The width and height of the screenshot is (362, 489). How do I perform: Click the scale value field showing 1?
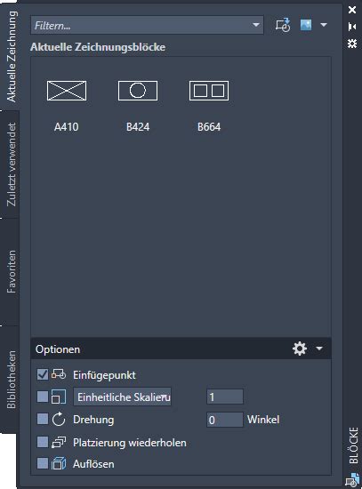(225, 397)
